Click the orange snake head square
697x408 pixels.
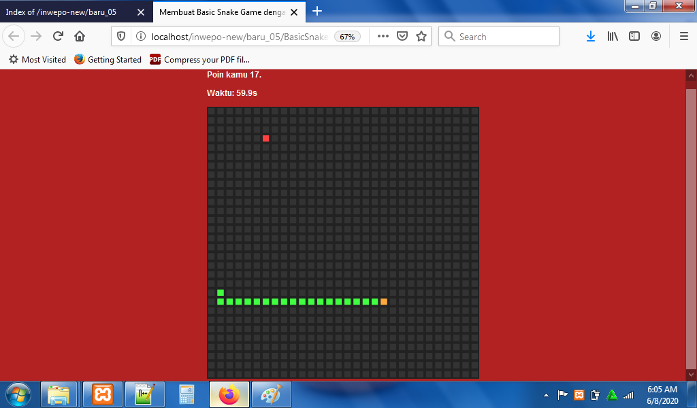coord(384,302)
